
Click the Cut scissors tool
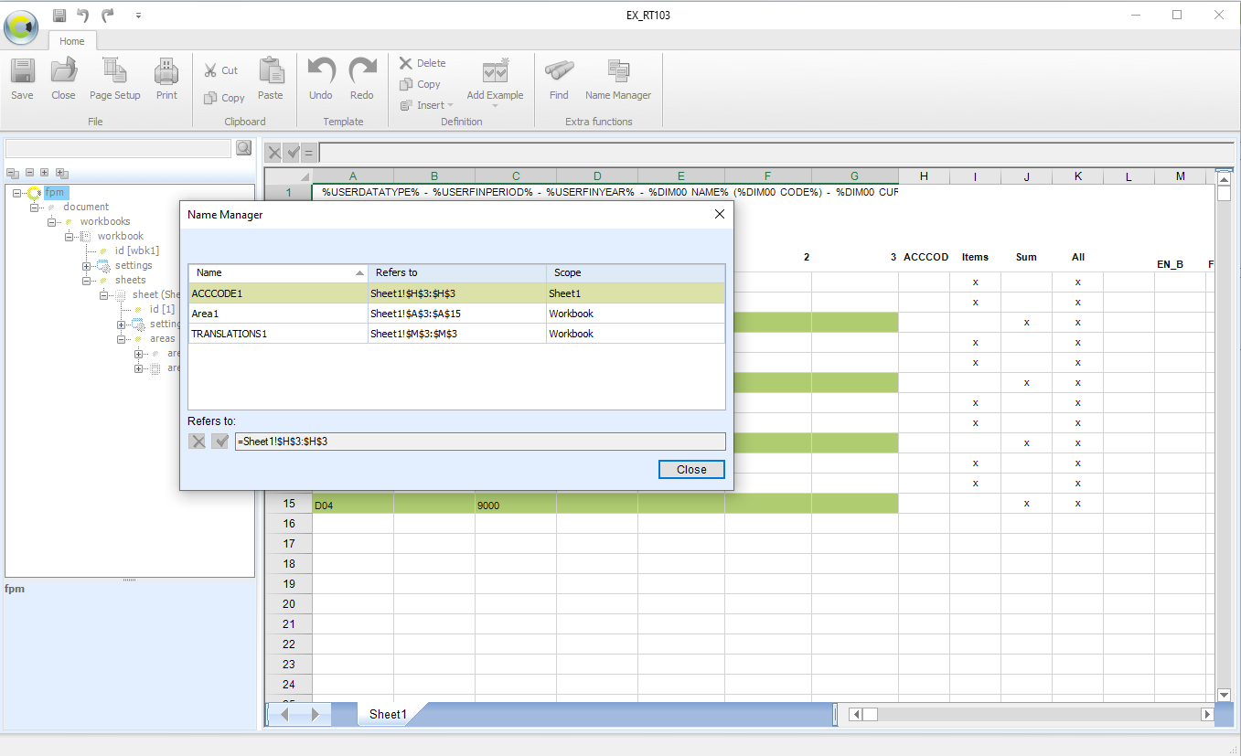[220, 70]
